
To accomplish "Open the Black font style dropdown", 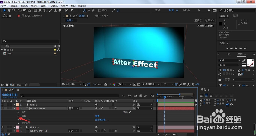I will (x=230, y=65).
